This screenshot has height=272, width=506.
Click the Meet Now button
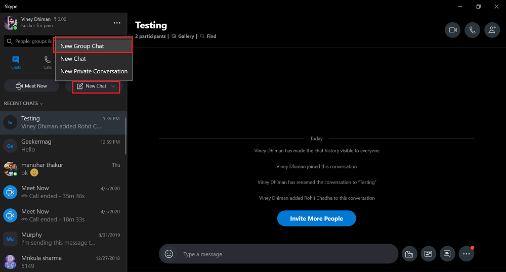click(31, 86)
